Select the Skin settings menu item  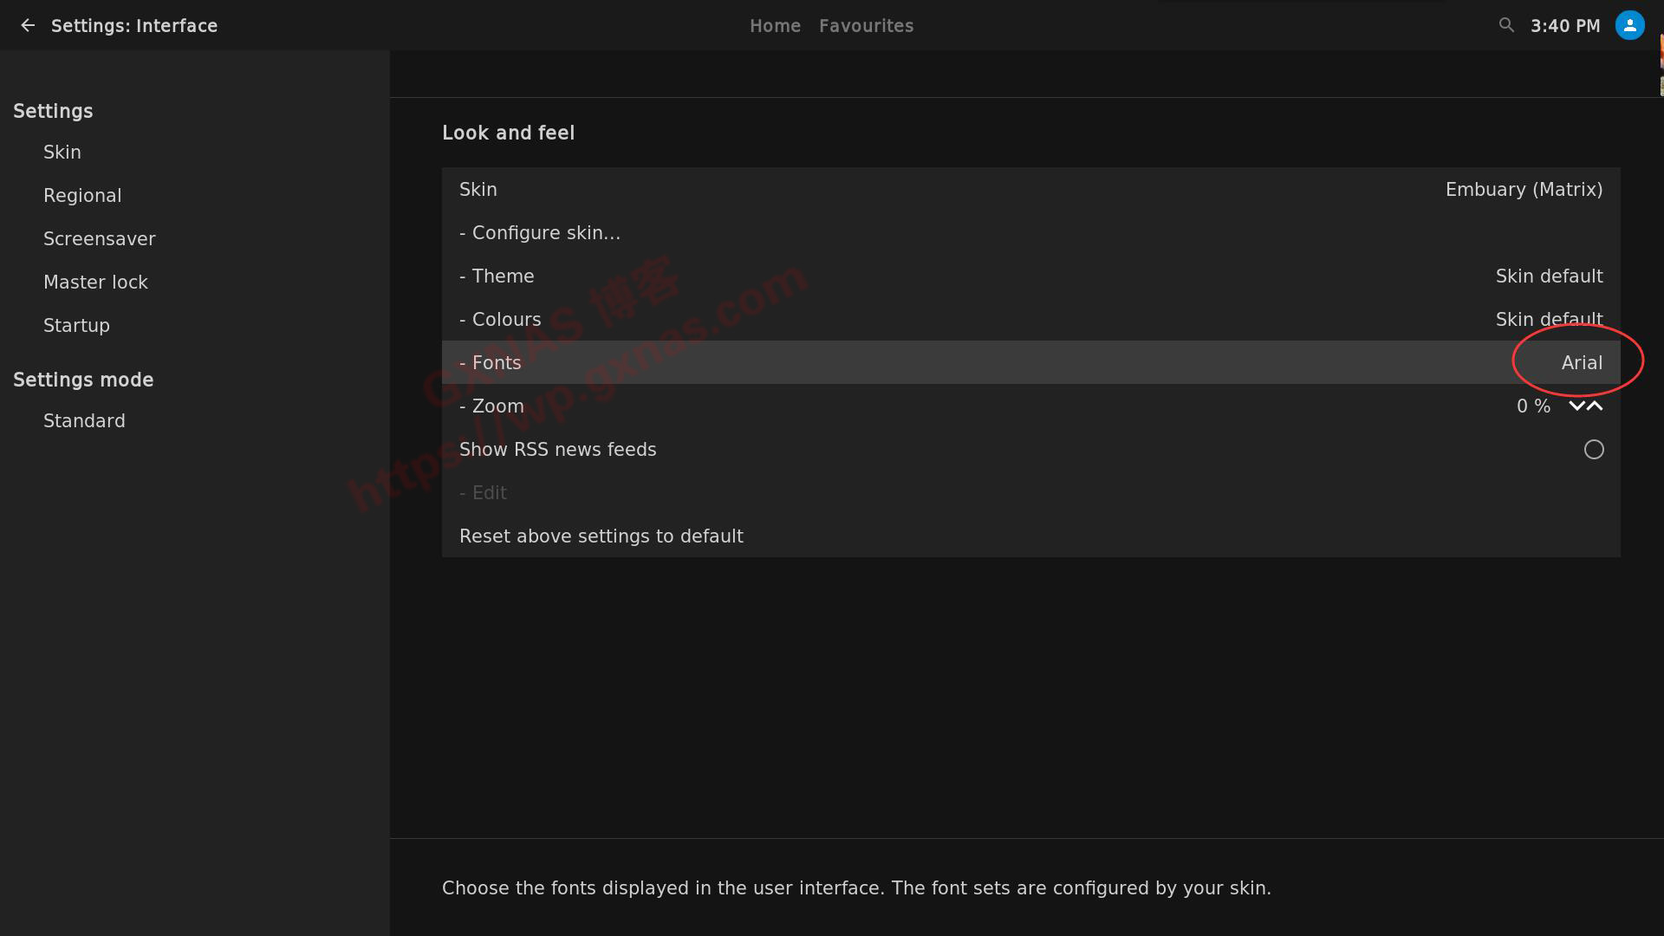63,152
